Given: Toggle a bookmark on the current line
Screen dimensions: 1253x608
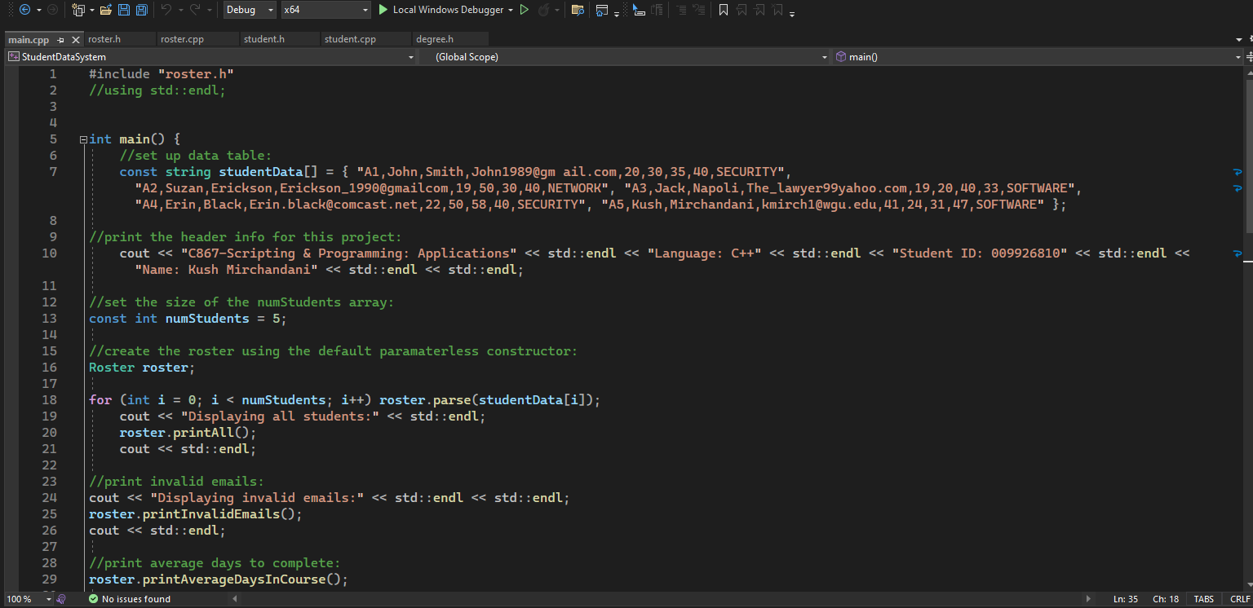Looking at the screenshot, I should (x=724, y=9).
